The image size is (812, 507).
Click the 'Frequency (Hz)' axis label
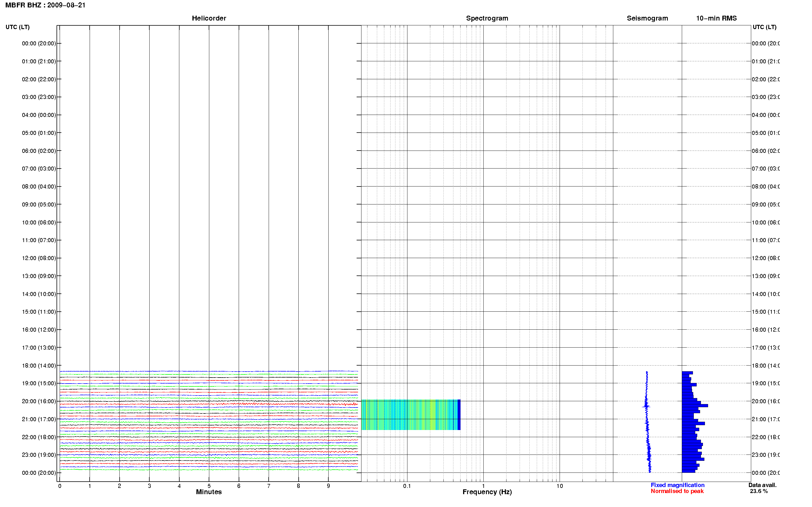pyautogui.click(x=487, y=492)
